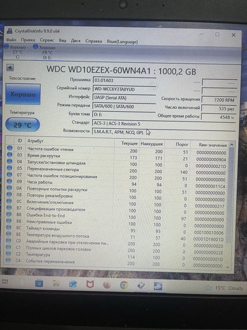Image resolution: width=247 pixels, height=330 pixels.
Task: Click the Общее время работы 4548 ч field
Action: click(218, 117)
